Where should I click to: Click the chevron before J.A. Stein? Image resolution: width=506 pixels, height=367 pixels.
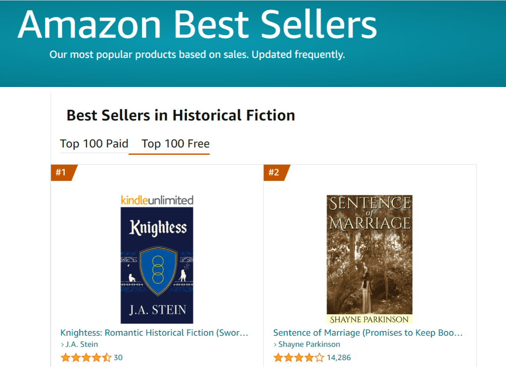point(62,344)
